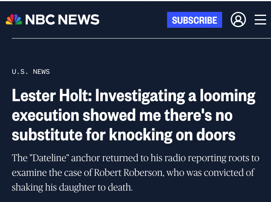271x202 pixels.
Task: Click the NBC peacock logo
Action: tap(14, 20)
